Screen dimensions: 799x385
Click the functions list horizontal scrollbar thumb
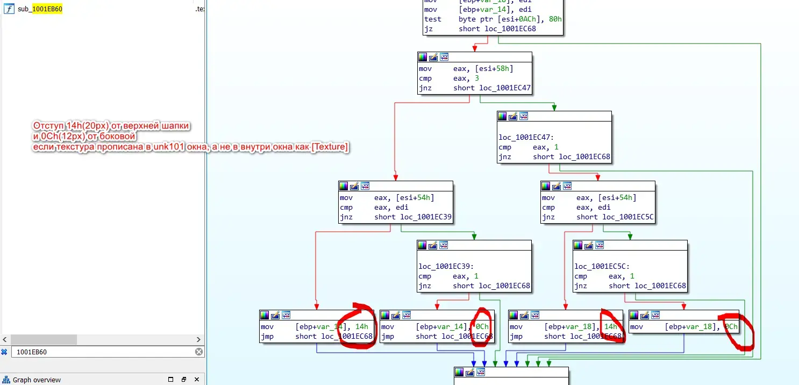pyautogui.click(x=44, y=340)
